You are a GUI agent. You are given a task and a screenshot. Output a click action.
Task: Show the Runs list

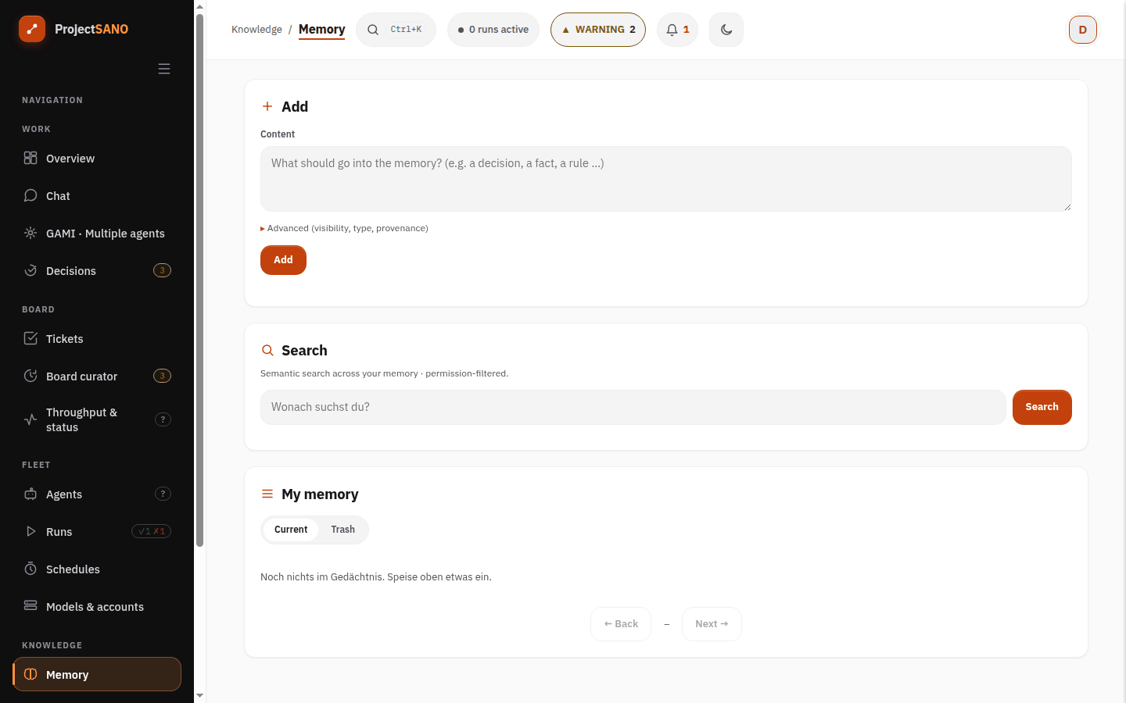coord(97,532)
